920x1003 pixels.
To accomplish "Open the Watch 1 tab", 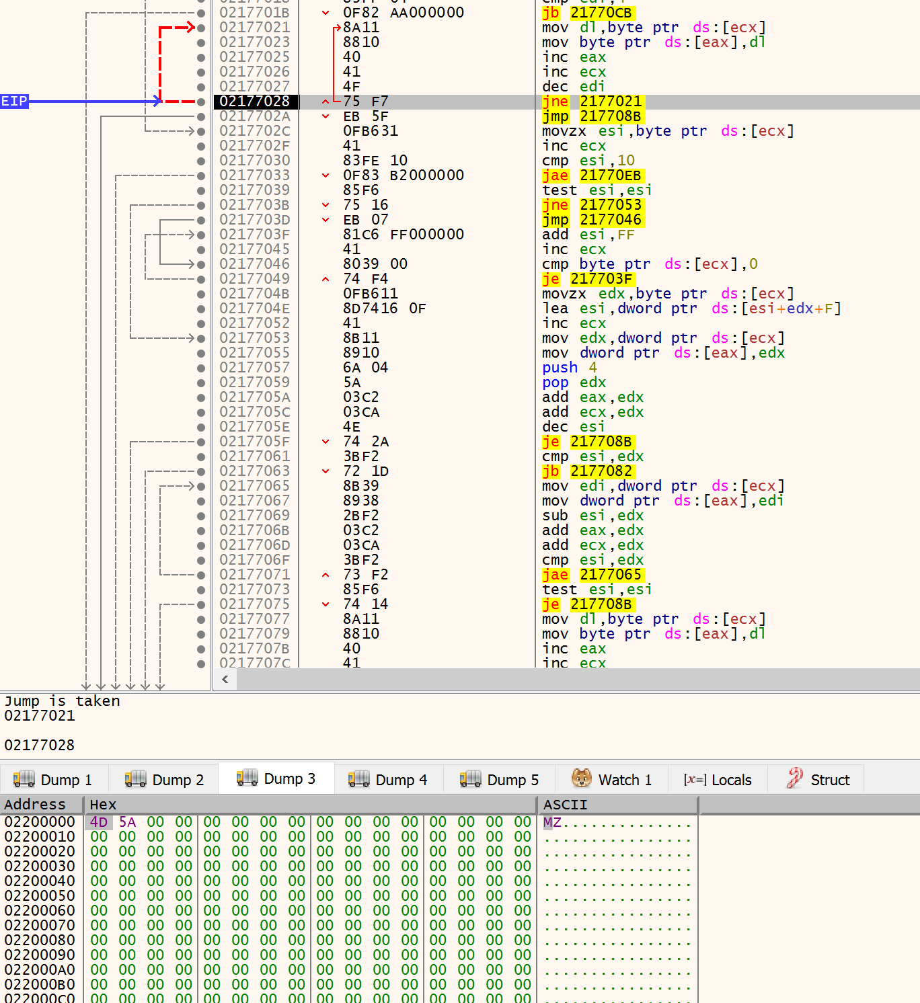I will pyautogui.click(x=612, y=780).
